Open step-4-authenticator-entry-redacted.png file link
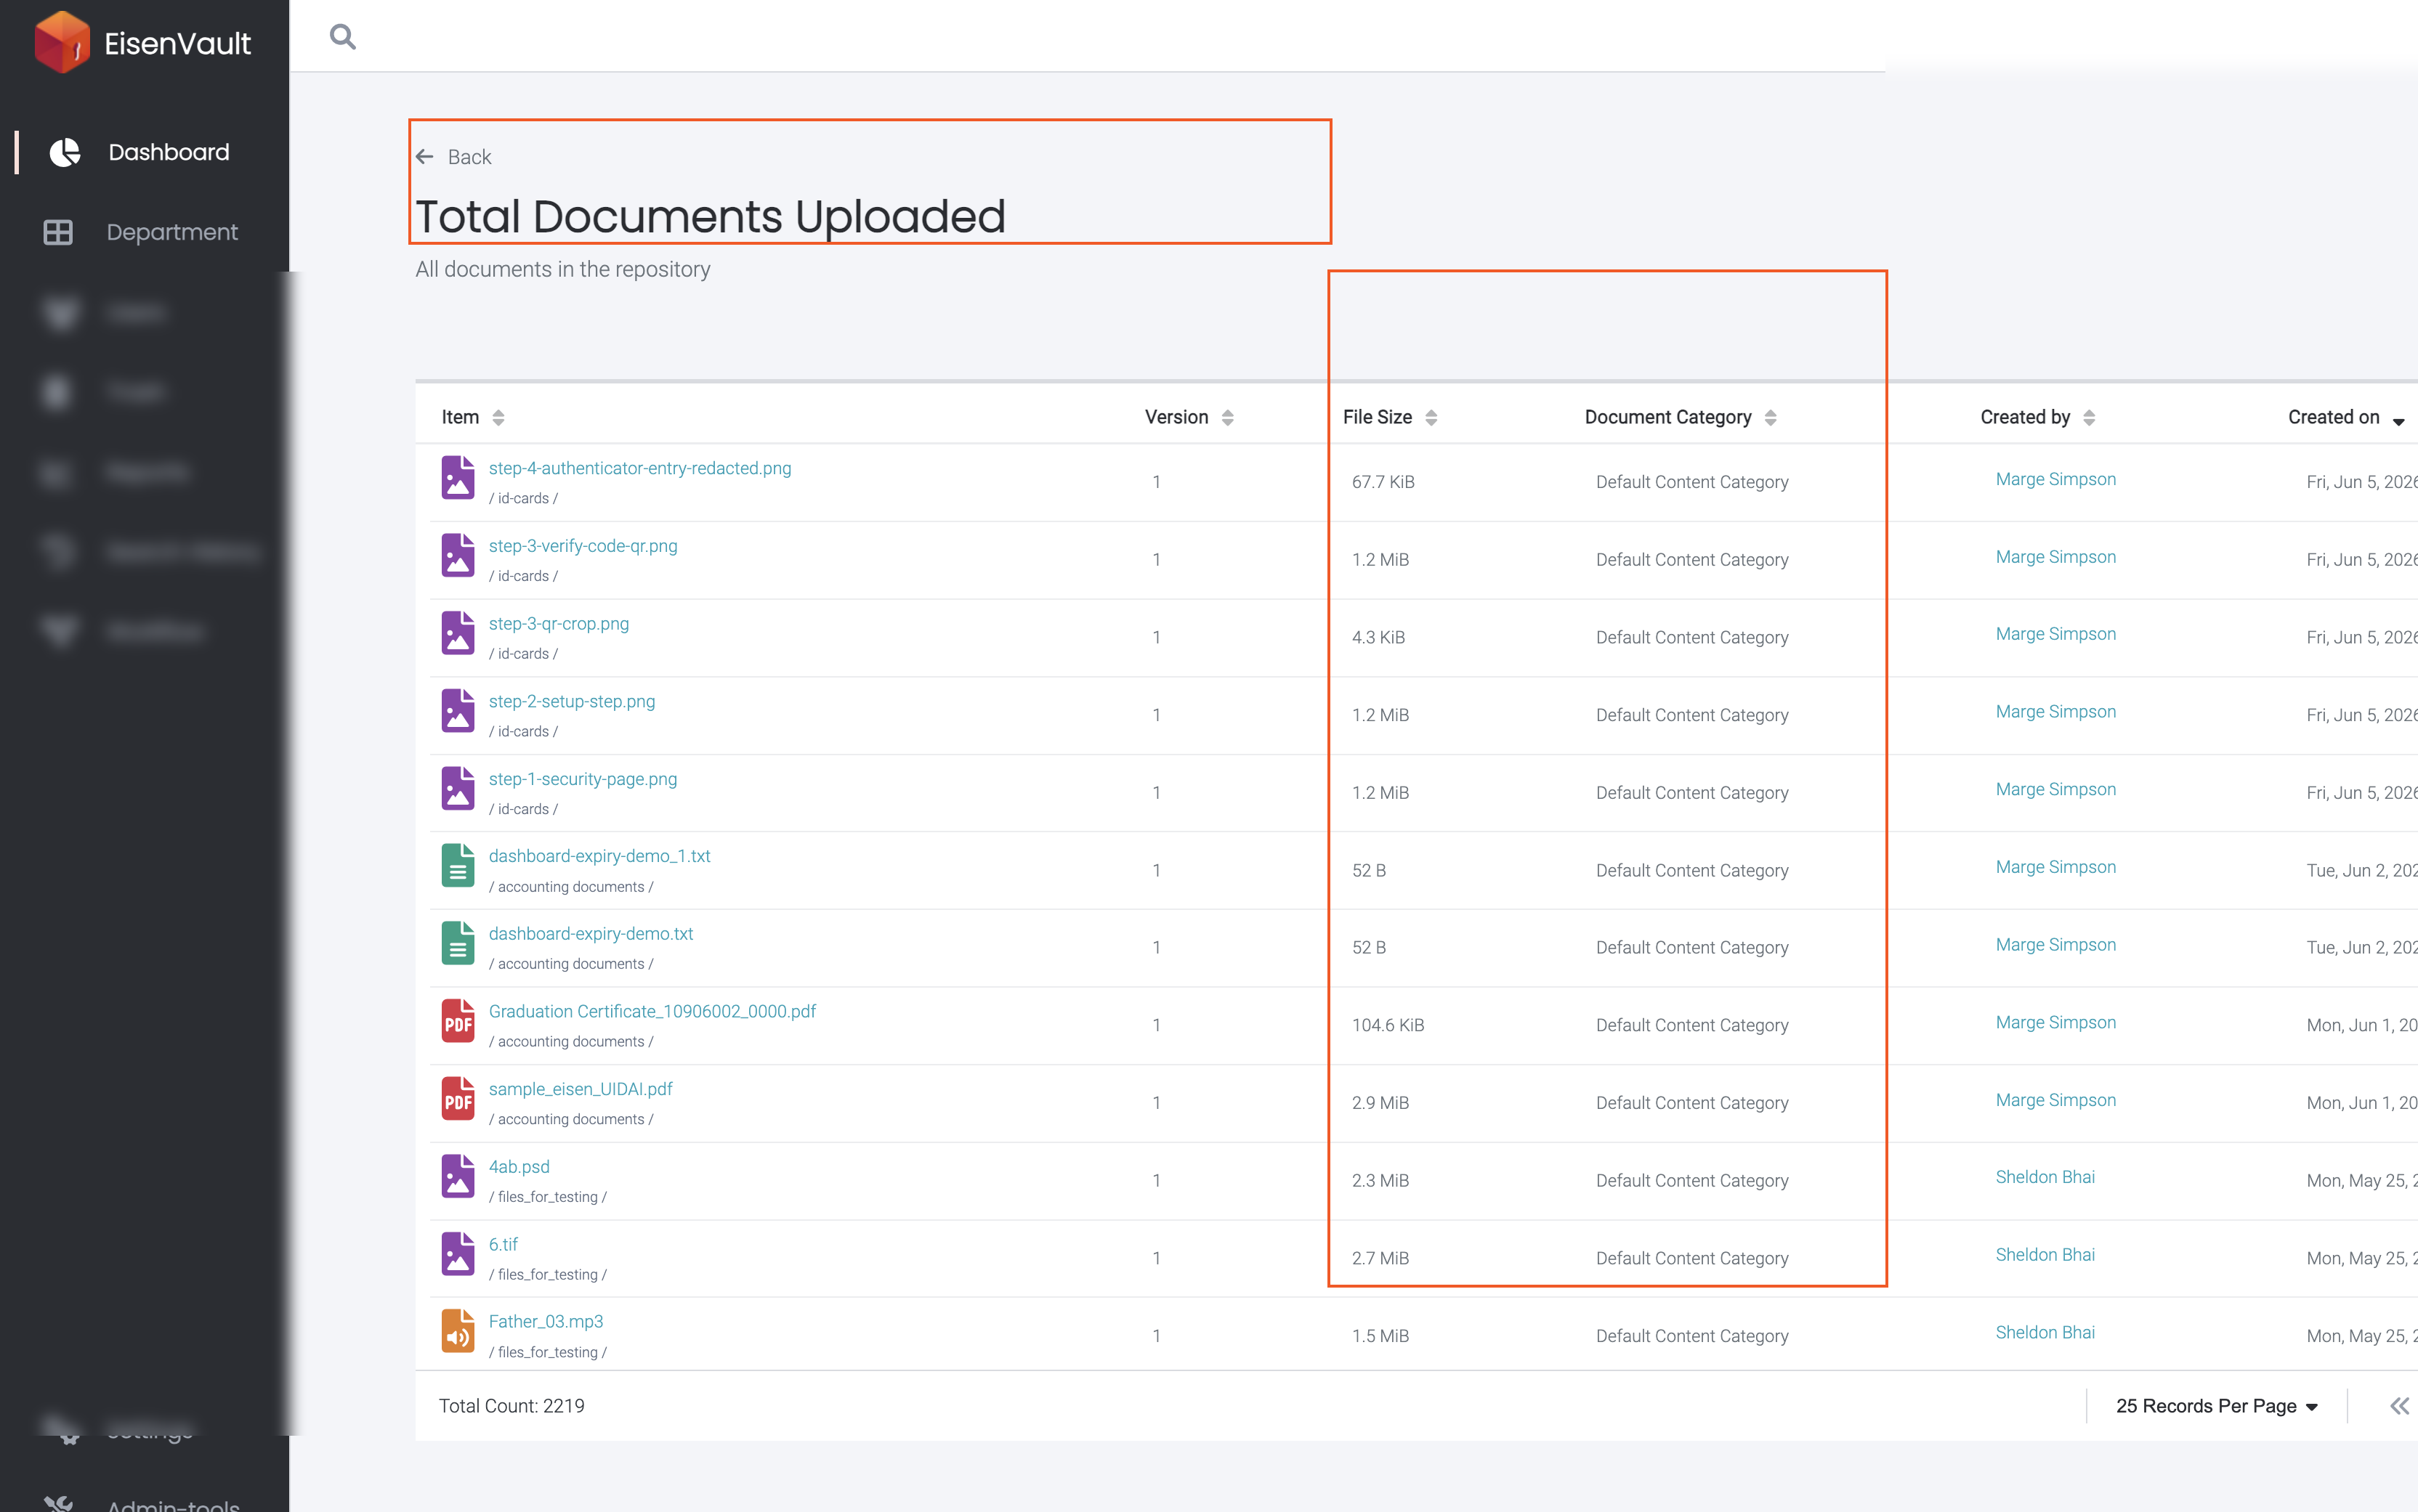Image resolution: width=2418 pixels, height=1512 pixels. (x=640, y=468)
